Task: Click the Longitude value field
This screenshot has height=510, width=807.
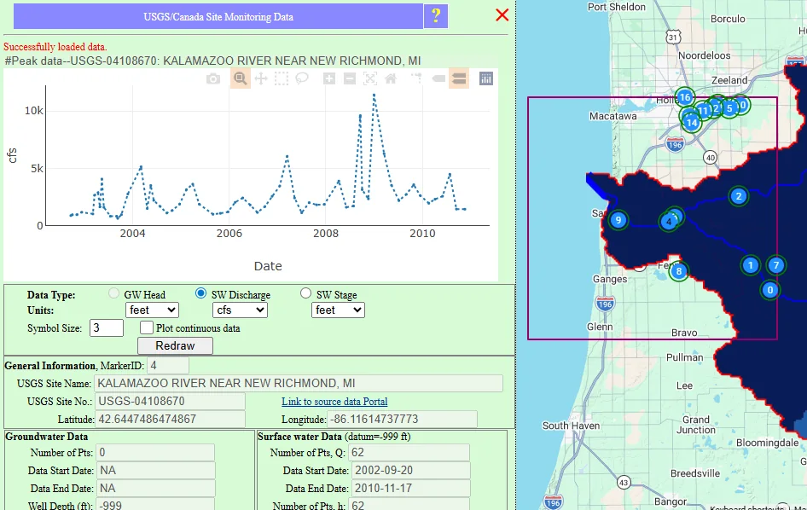Action: click(x=403, y=420)
